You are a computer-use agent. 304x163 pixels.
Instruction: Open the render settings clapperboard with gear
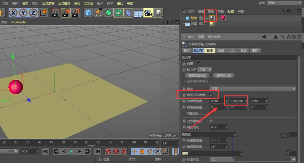pyautogui.click(x=76, y=13)
